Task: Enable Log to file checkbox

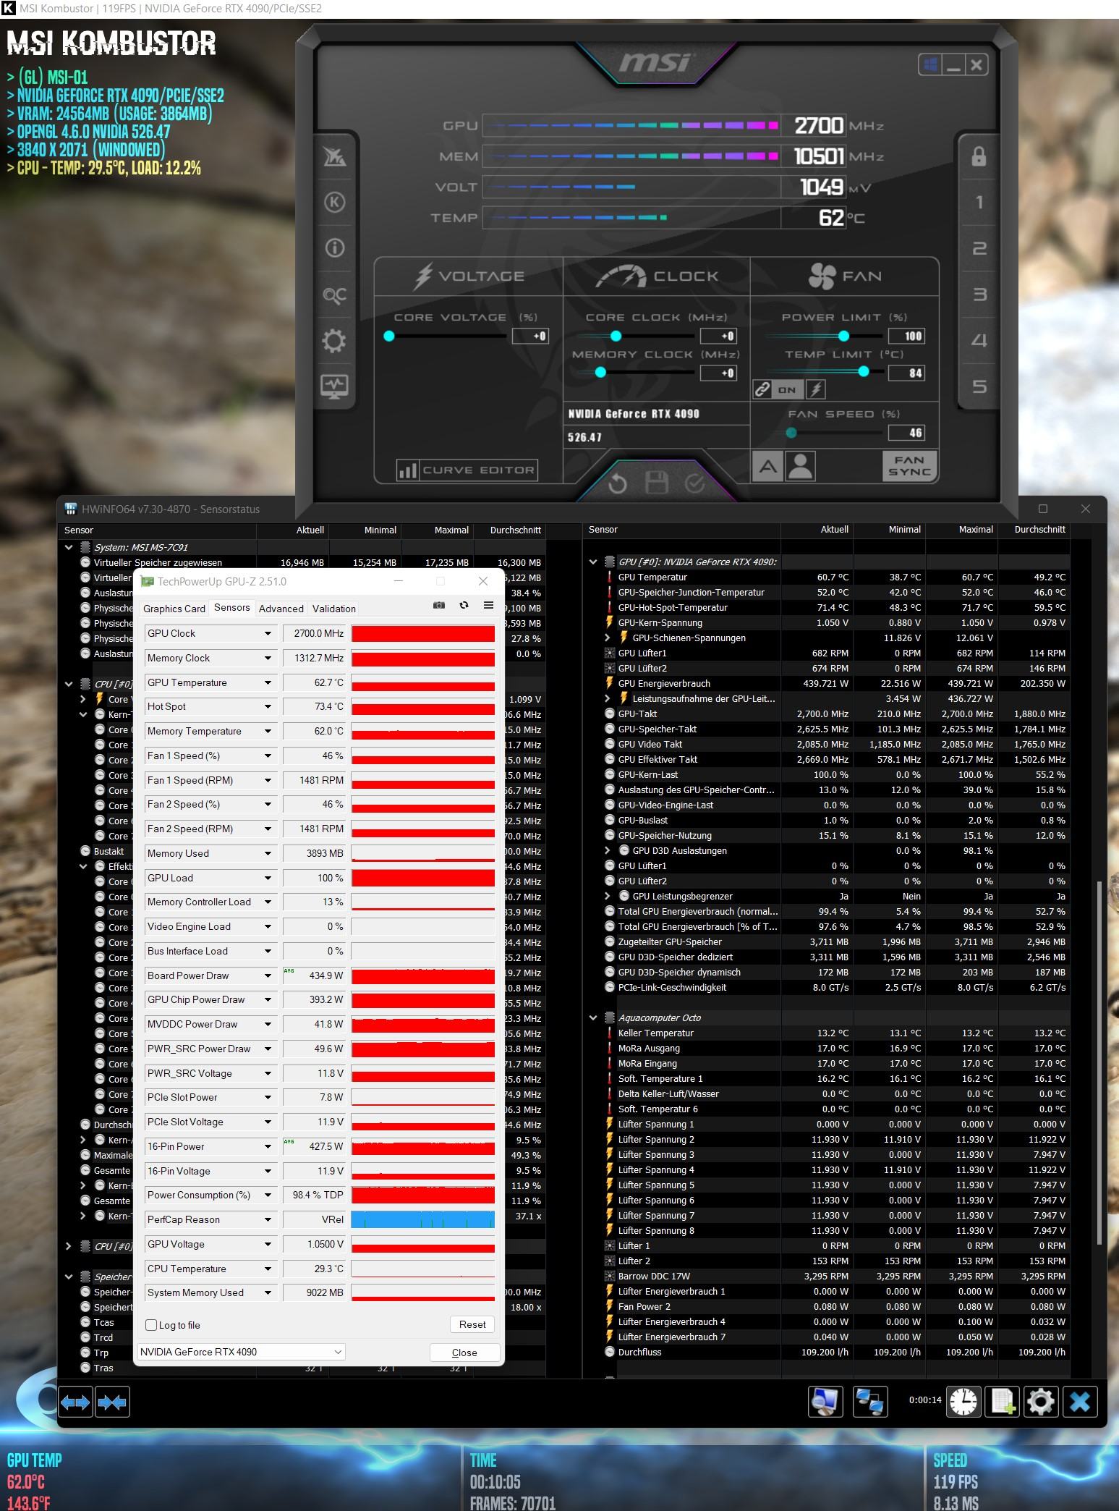Action: [x=151, y=1325]
